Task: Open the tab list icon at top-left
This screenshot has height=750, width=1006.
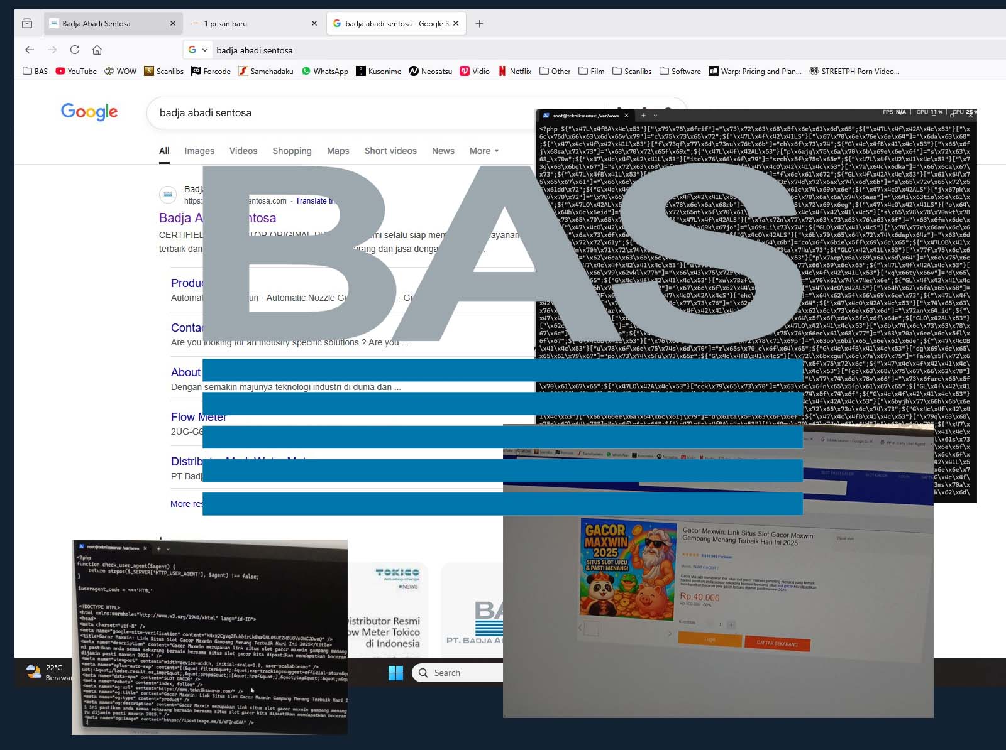Action: (27, 24)
